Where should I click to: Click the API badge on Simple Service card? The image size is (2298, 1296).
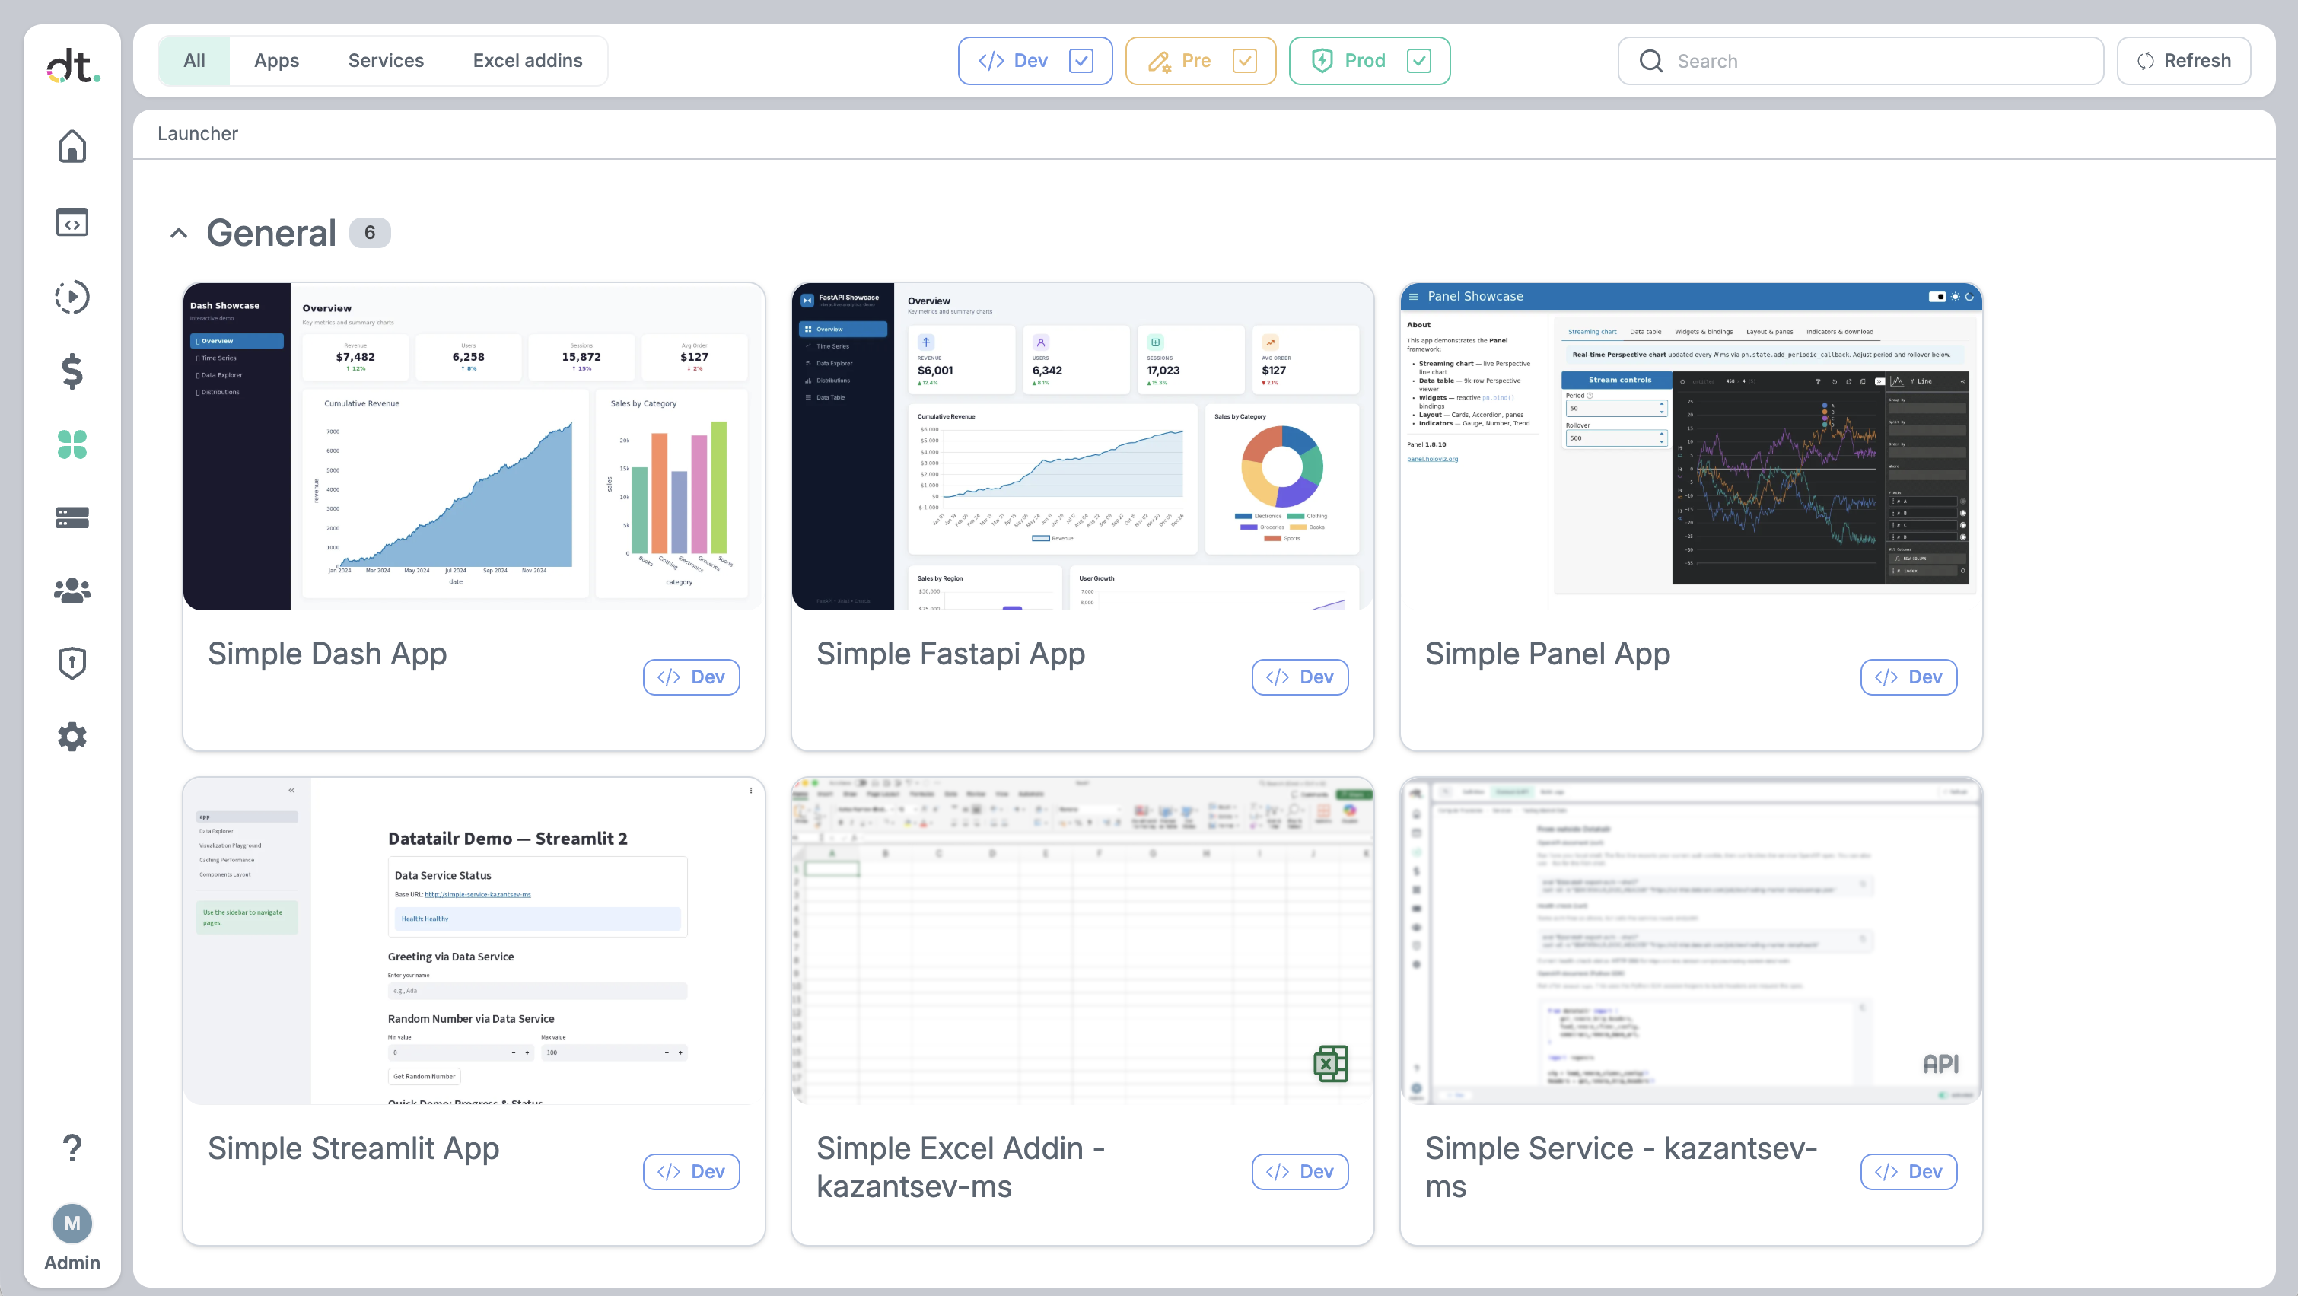coord(1941,1064)
